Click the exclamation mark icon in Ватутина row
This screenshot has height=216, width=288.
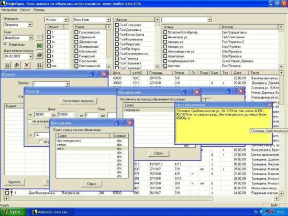[12, 193]
